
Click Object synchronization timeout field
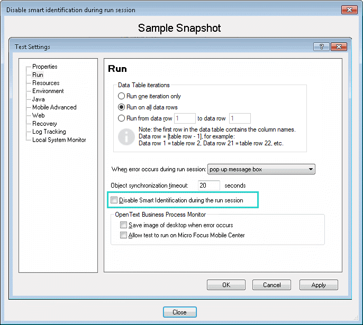[208, 185]
